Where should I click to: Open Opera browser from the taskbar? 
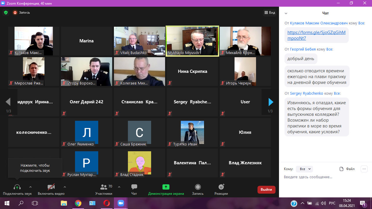(x=107, y=203)
